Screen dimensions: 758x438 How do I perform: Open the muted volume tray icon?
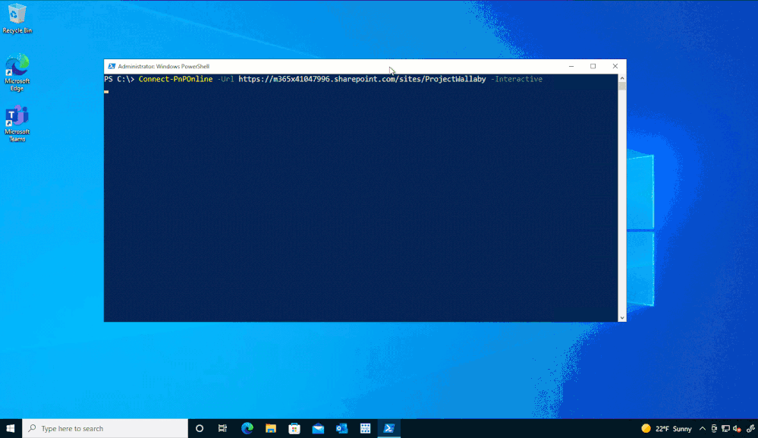(738, 428)
